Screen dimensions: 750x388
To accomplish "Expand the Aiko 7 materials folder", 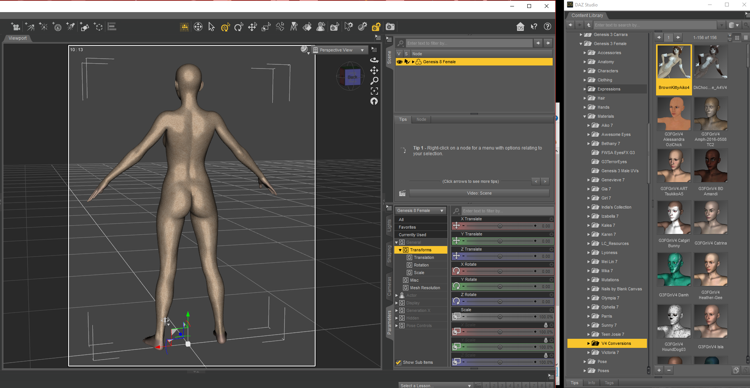I will pos(589,125).
